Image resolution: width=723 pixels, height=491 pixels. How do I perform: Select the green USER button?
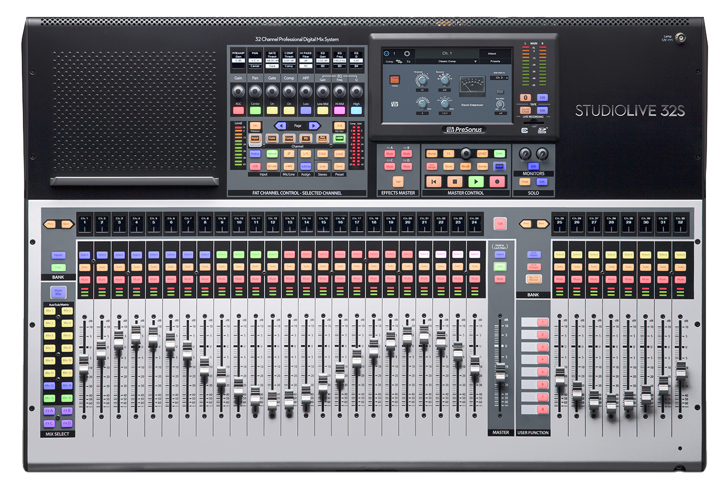[339, 138]
